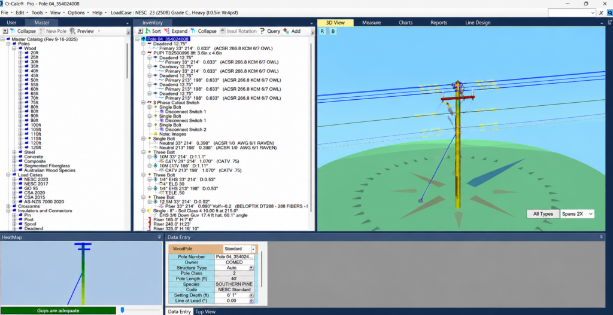Click the Guys are adequate status bar
The image size is (613, 315).
pos(58,311)
